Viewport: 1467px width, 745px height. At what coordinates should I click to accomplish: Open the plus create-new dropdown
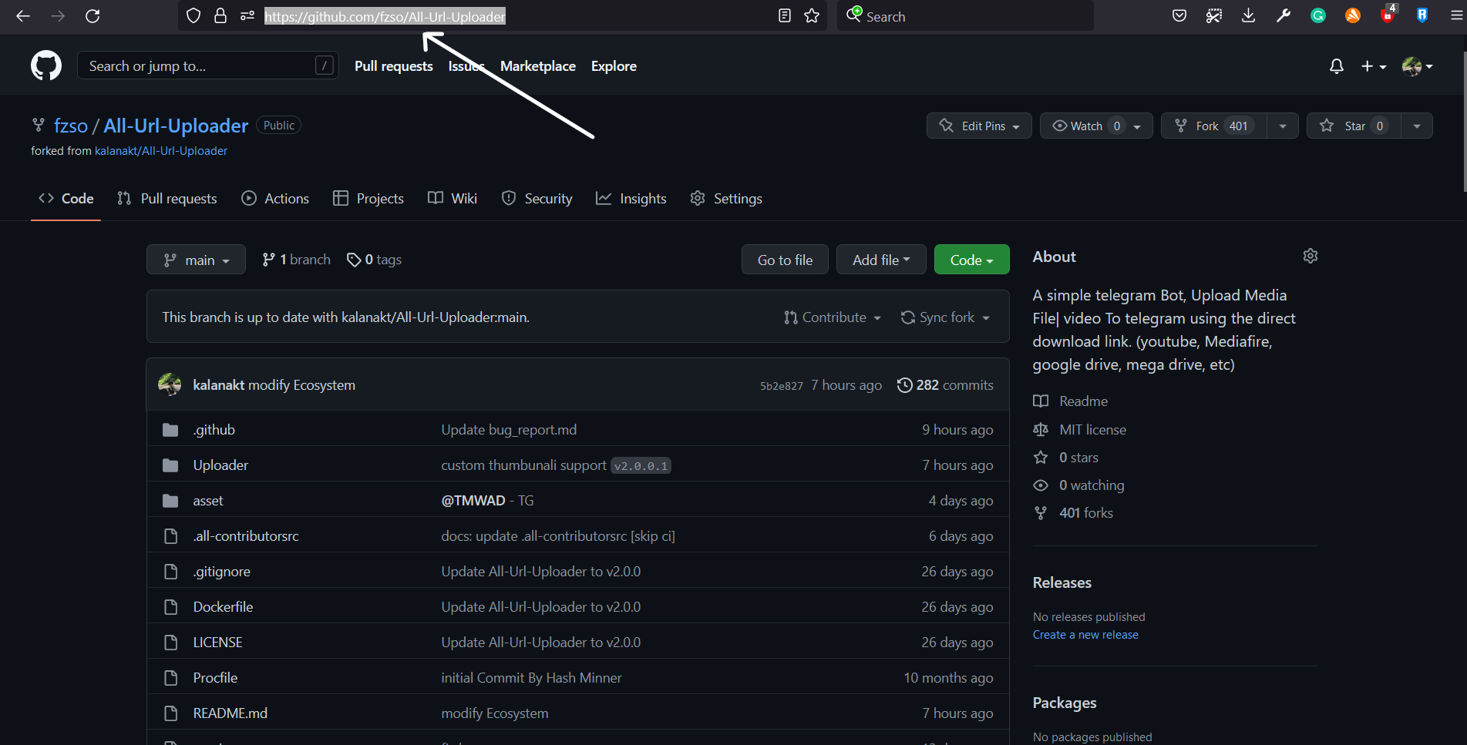coord(1374,66)
